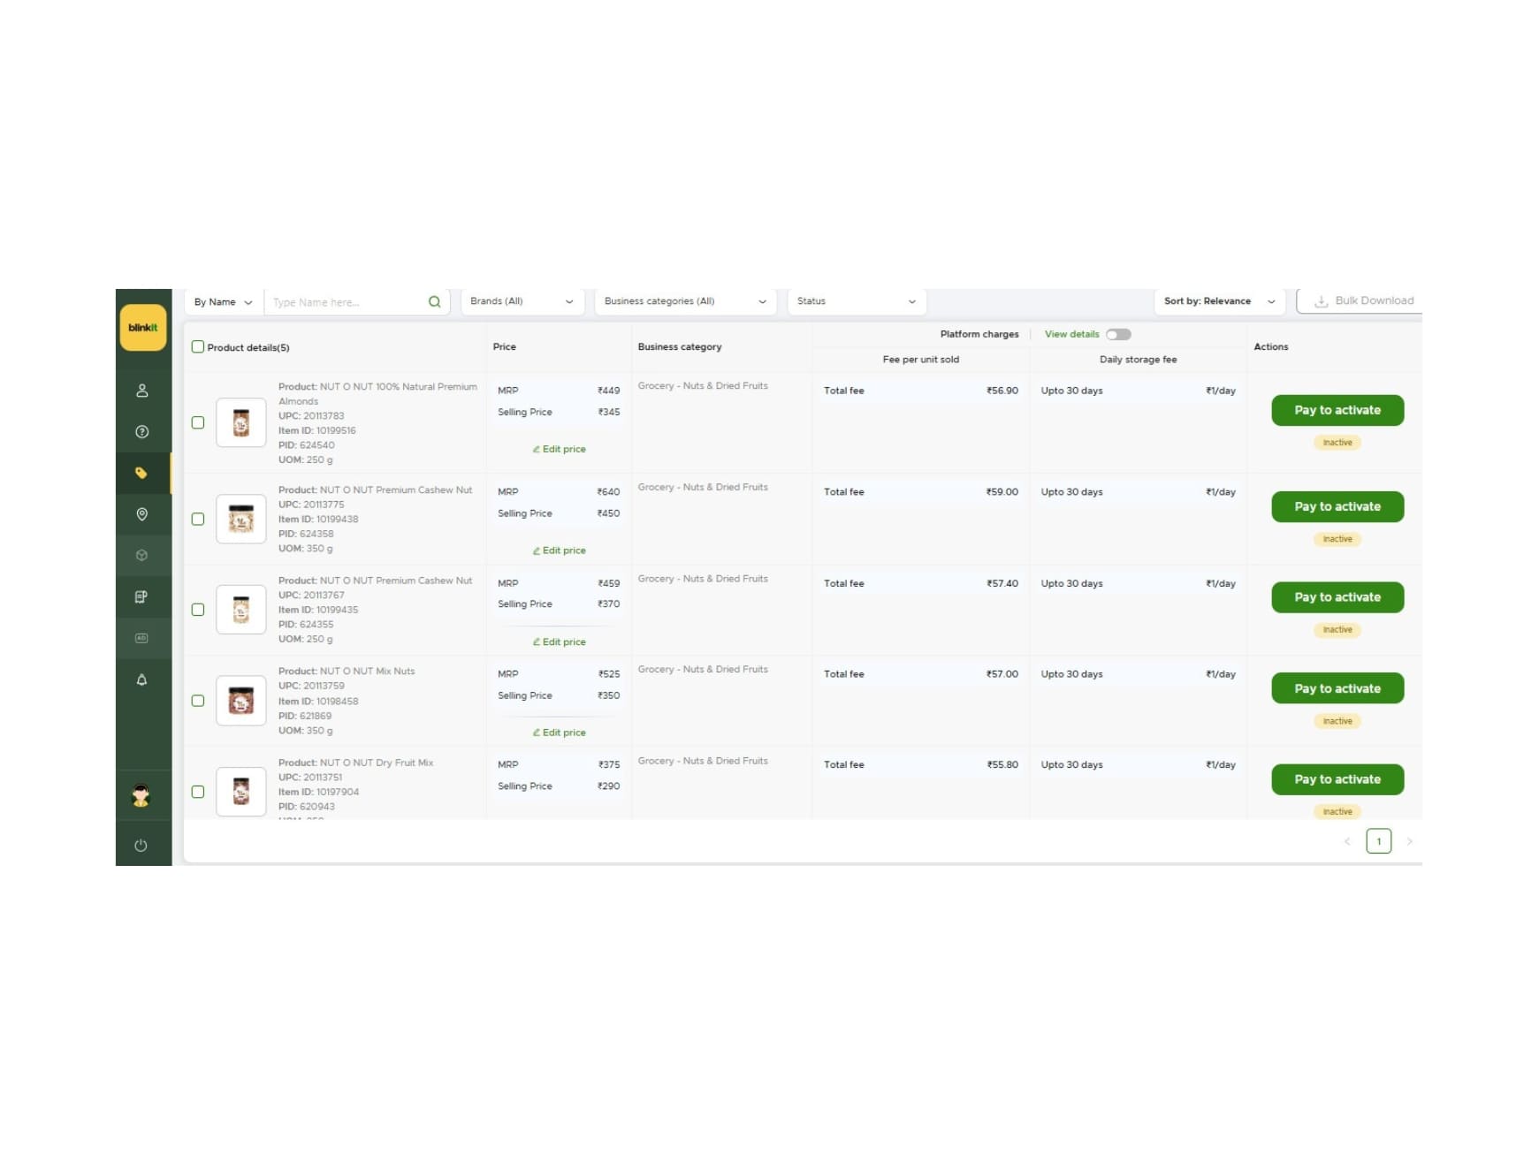Tick the Product details select-all checkbox

[x=198, y=347]
